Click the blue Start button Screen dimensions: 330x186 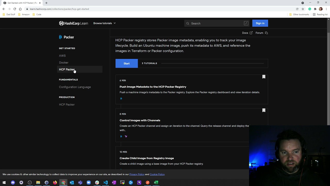127,63
